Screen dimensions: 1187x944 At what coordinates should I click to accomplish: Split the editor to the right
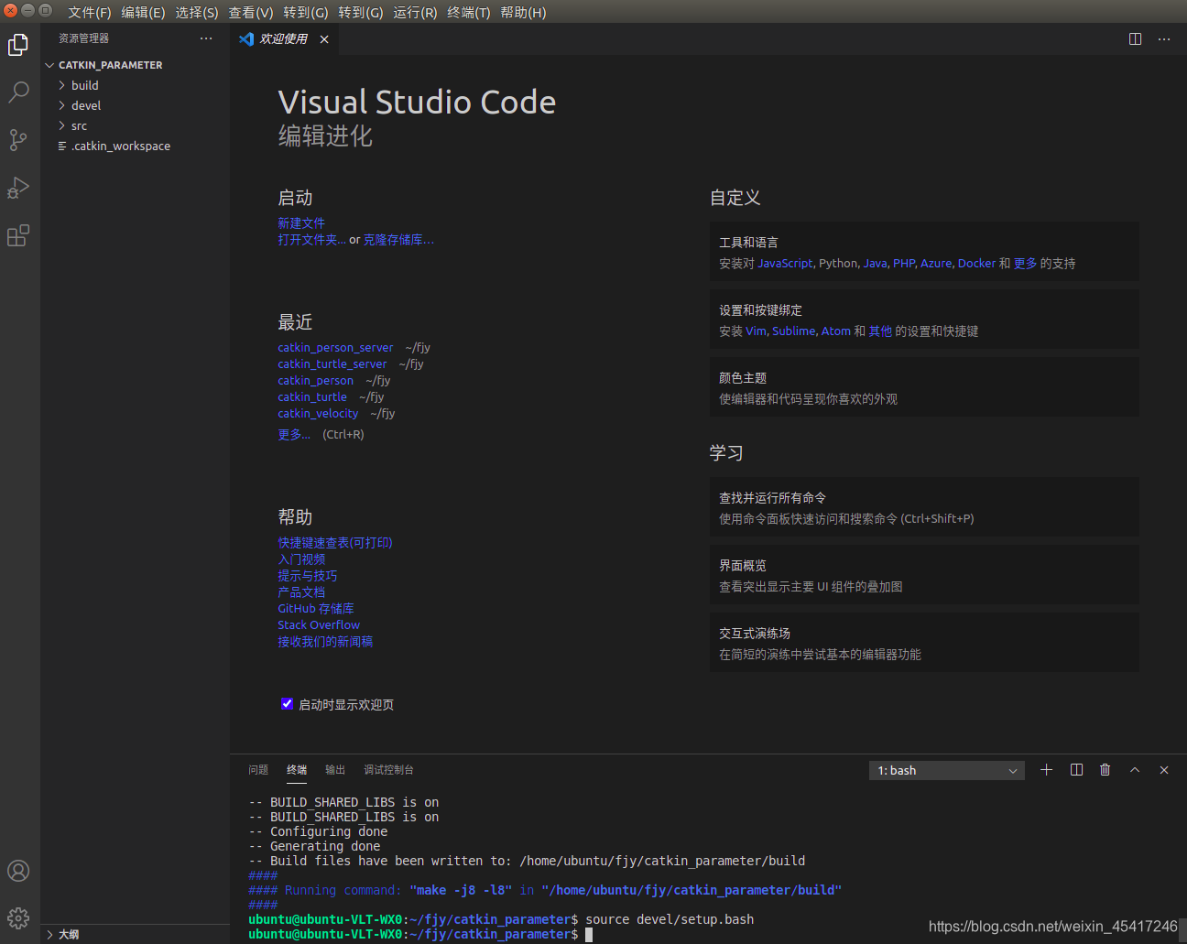pos(1135,39)
